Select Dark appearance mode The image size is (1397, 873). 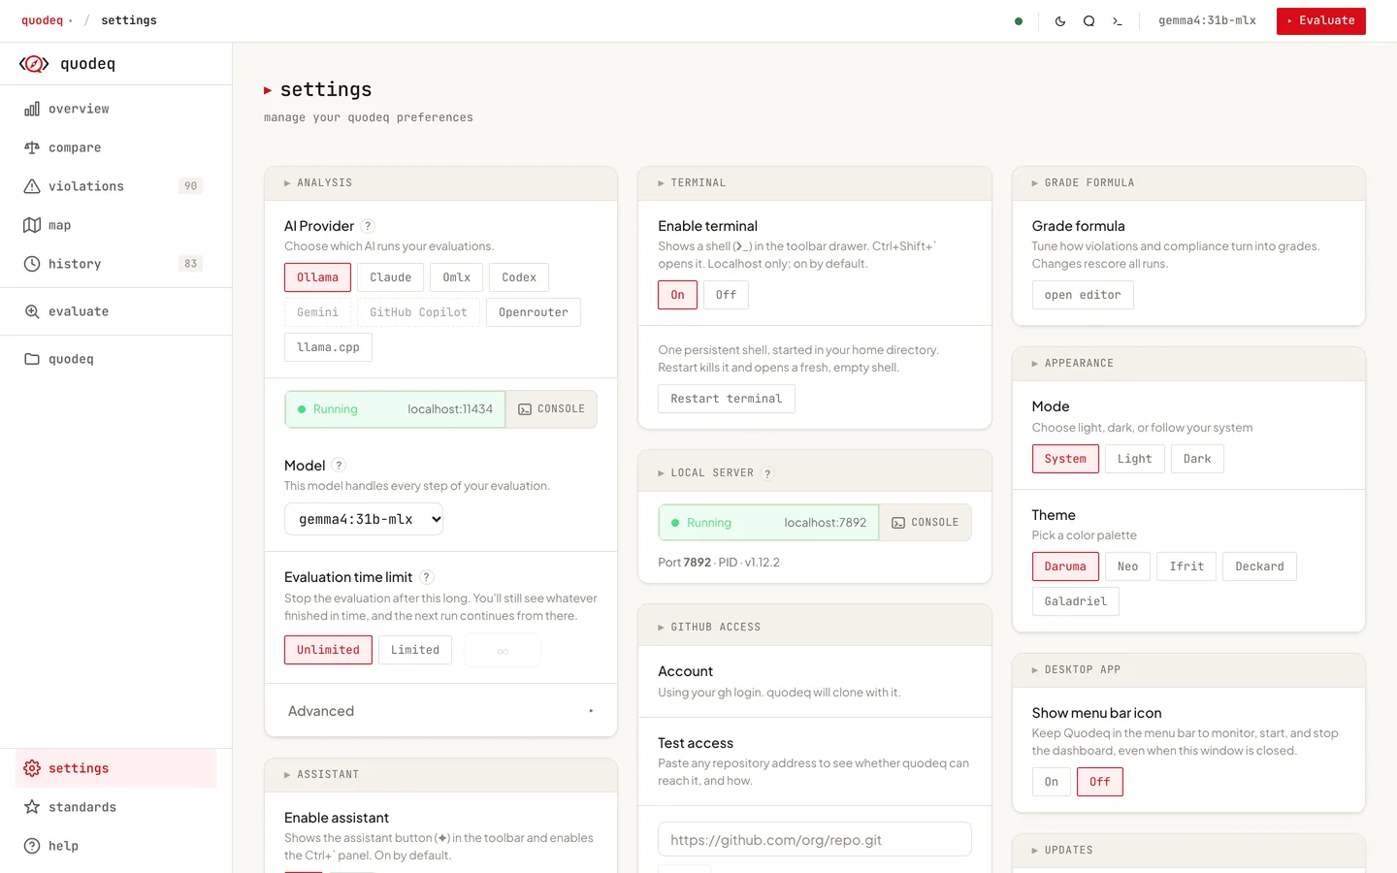[1197, 459]
